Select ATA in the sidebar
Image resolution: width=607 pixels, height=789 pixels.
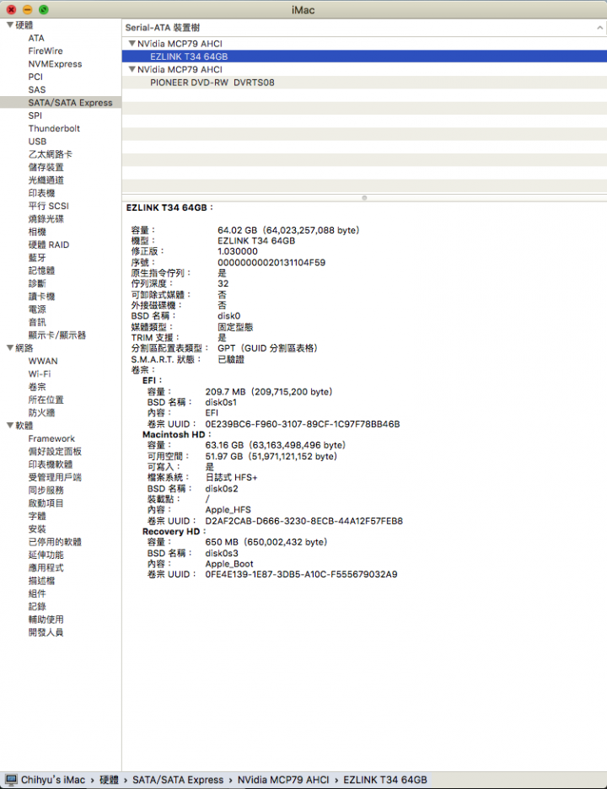(x=36, y=38)
